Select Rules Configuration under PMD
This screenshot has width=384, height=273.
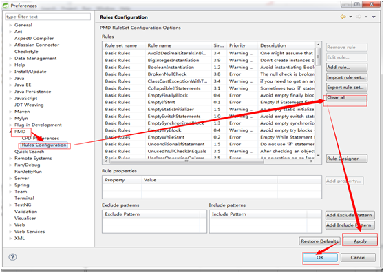click(x=44, y=145)
